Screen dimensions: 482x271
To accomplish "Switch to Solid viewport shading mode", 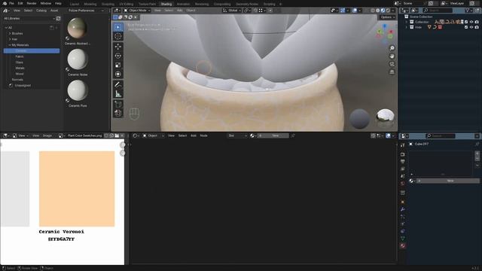I will click(378, 11).
